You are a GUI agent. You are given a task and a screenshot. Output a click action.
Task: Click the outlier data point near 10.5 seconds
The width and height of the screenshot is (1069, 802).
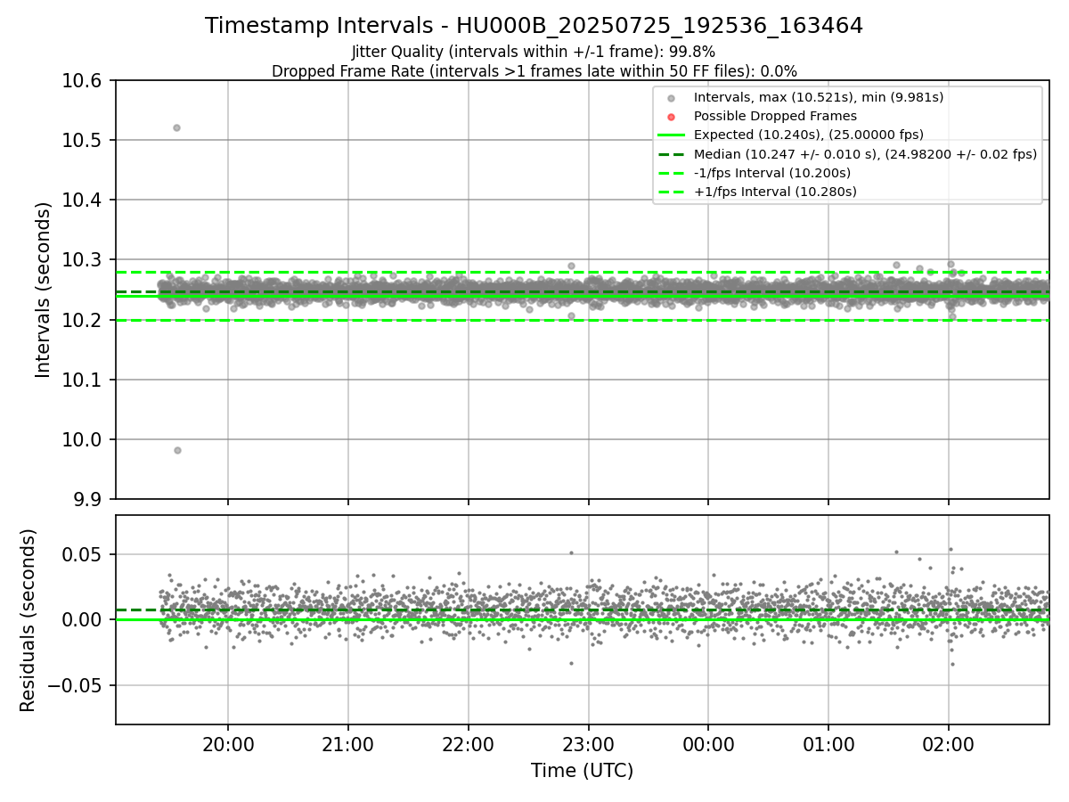pos(176,127)
